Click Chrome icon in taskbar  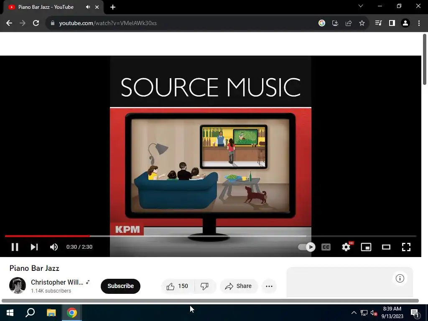(x=72, y=313)
